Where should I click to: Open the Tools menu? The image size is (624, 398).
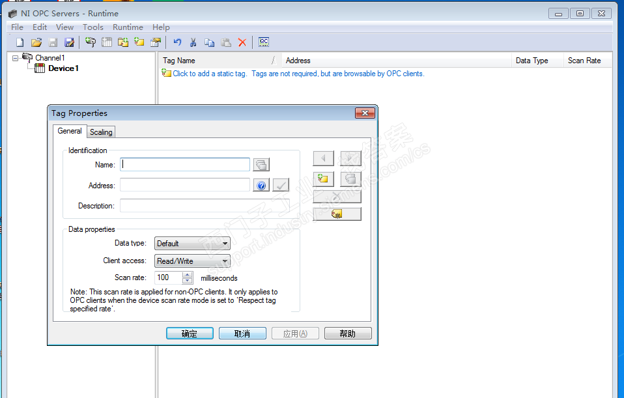(93, 27)
